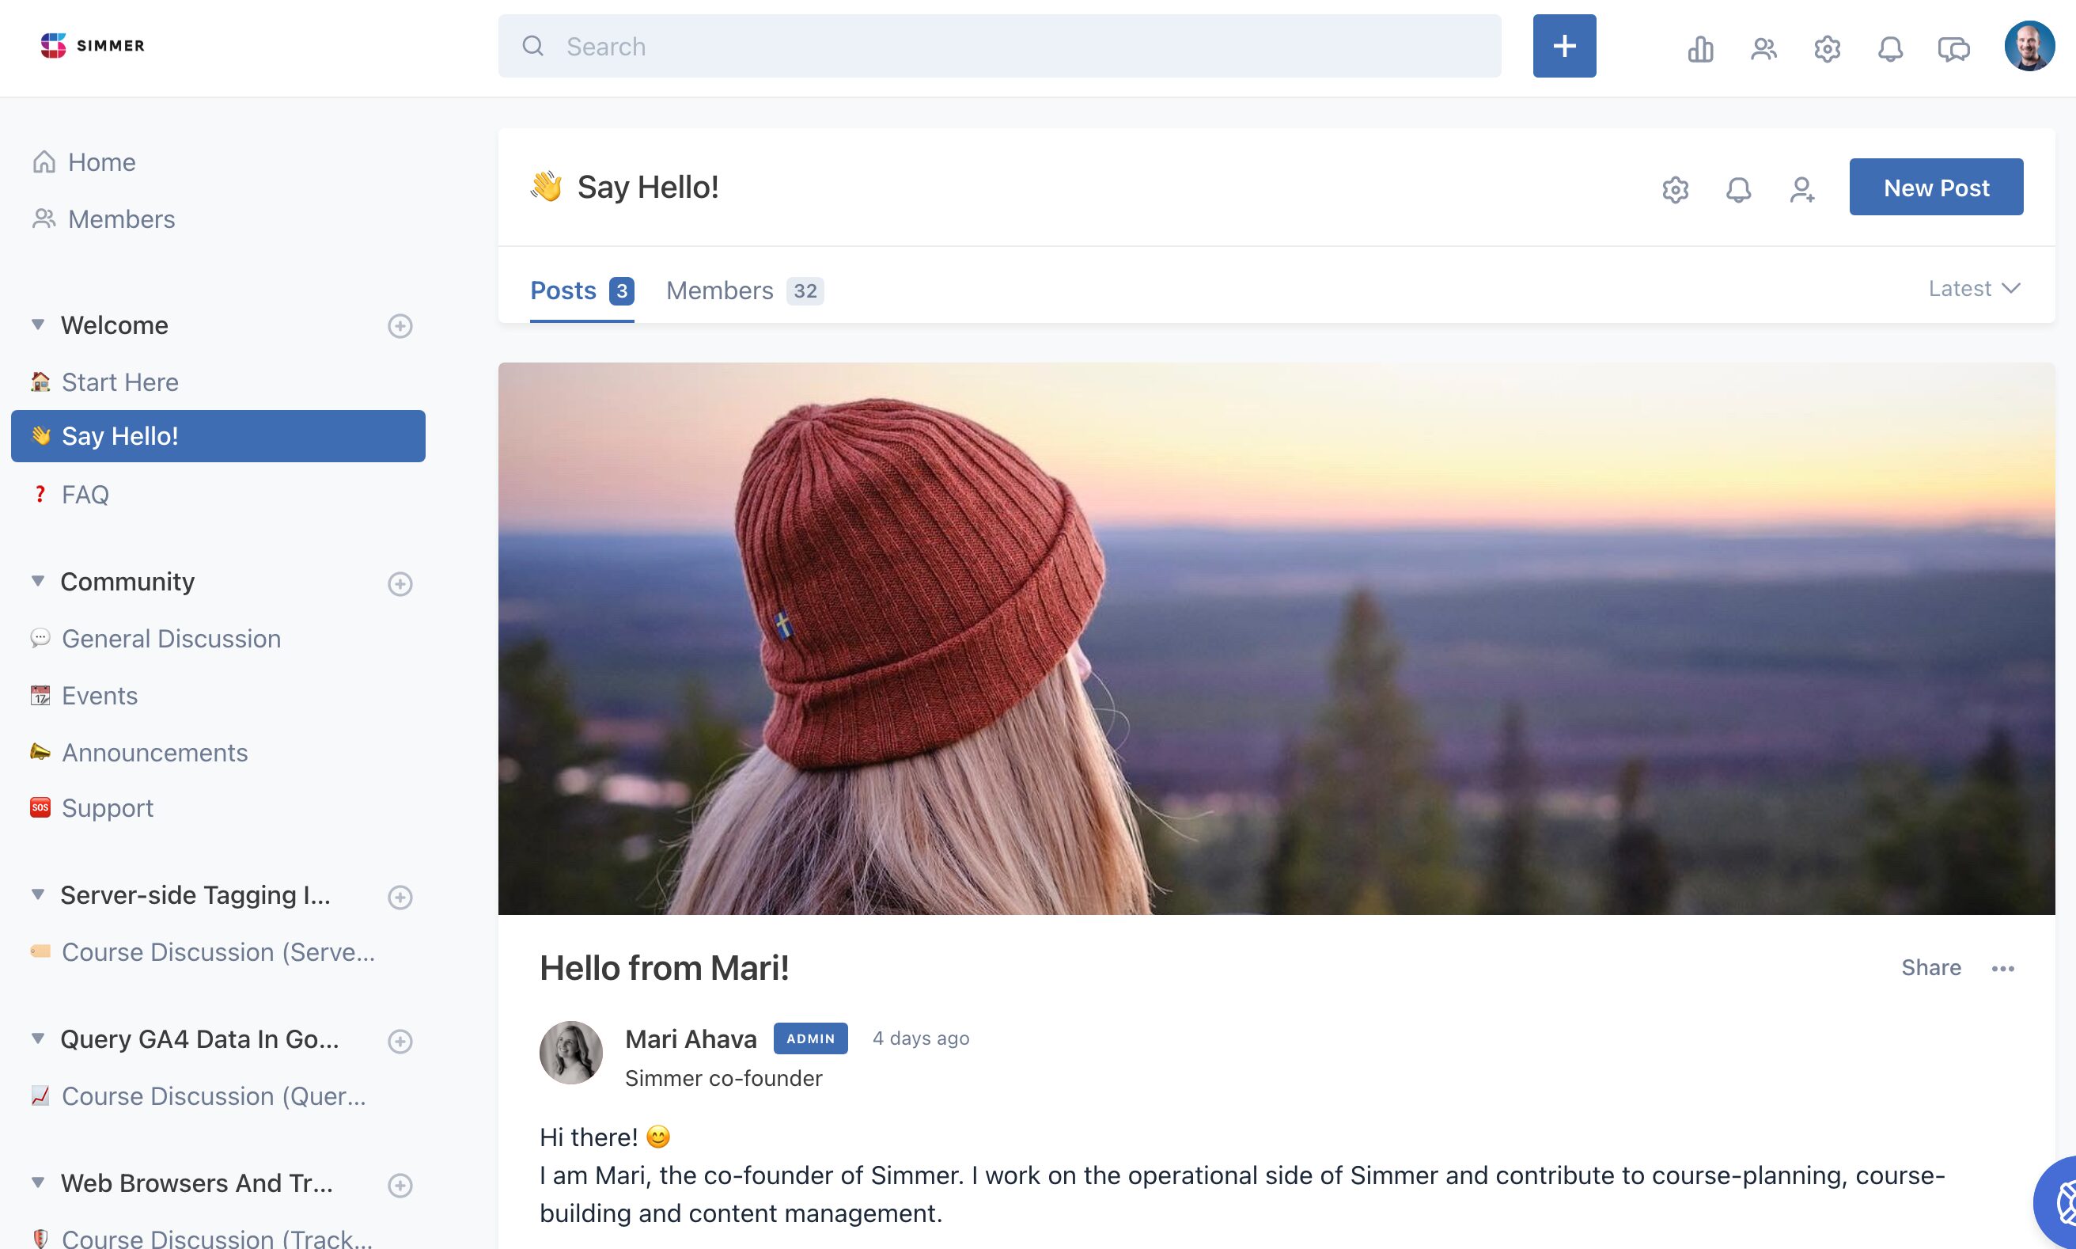2076x1249 pixels.
Task: Collapse the Welcome section
Action: (x=38, y=325)
